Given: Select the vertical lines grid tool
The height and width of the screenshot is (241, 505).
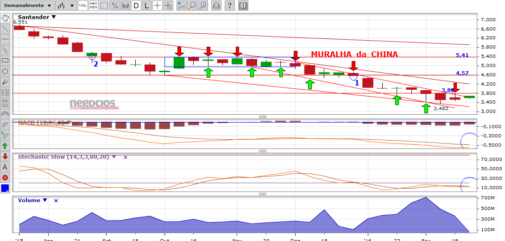Looking at the screenshot, I should click(5, 93).
